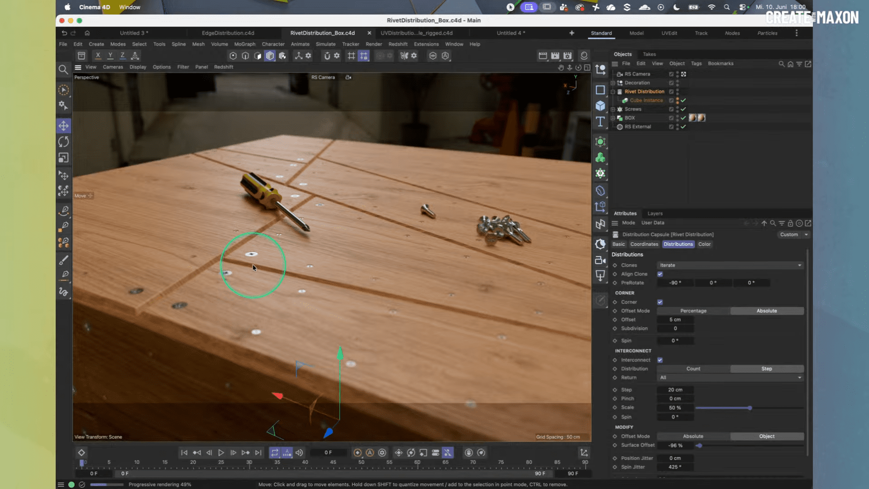Set Distribution to Count

pyautogui.click(x=693, y=369)
